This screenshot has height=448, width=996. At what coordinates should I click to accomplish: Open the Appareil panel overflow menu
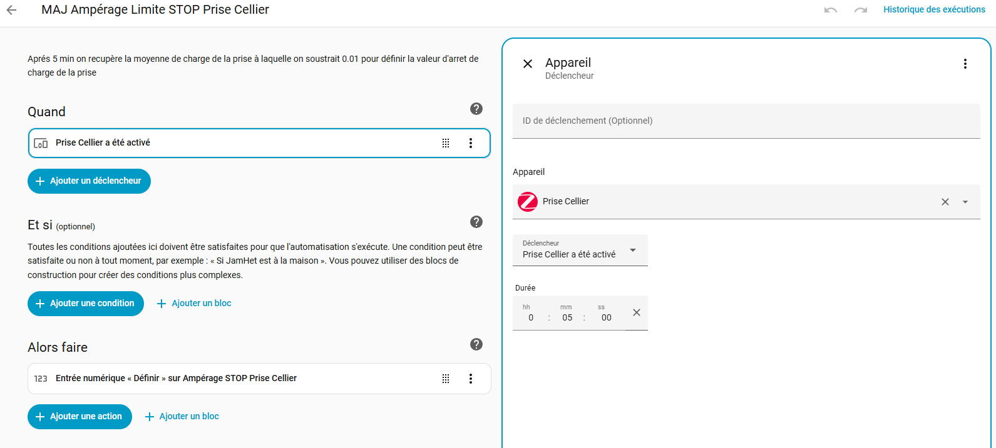(x=965, y=64)
